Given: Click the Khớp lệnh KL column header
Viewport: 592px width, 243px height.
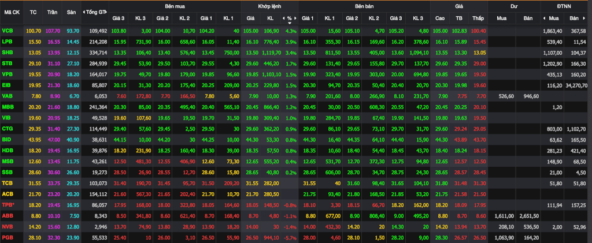Looking at the screenshot, I should pyautogui.click(x=271, y=18).
